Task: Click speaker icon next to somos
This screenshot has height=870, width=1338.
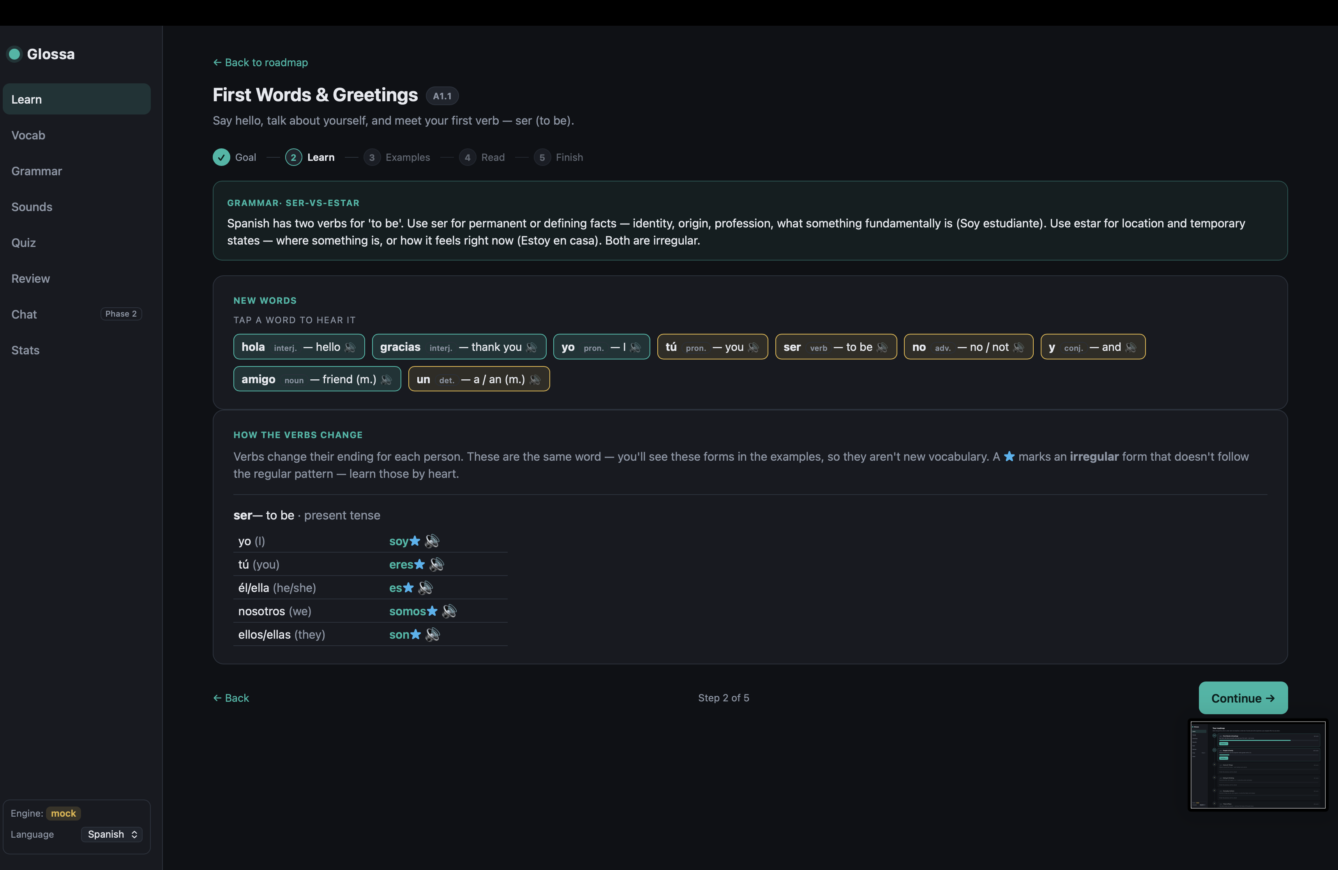Action: pyautogui.click(x=449, y=611)
